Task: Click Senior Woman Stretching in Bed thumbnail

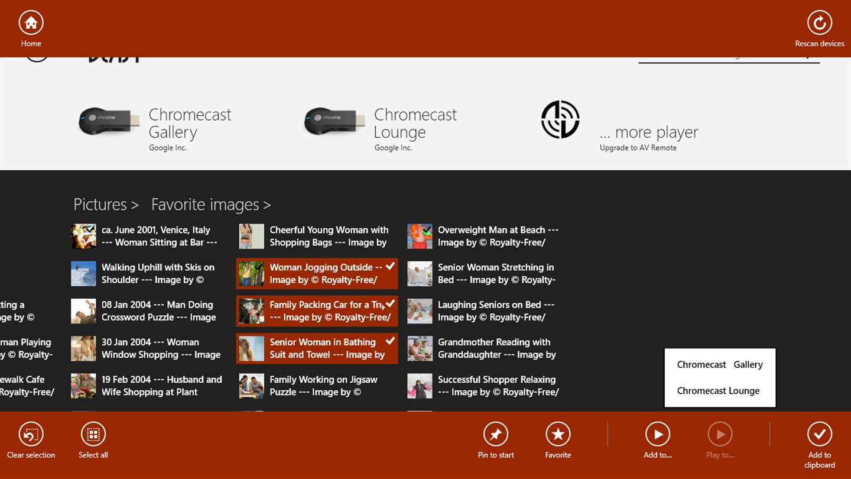Action: [420, 274]
